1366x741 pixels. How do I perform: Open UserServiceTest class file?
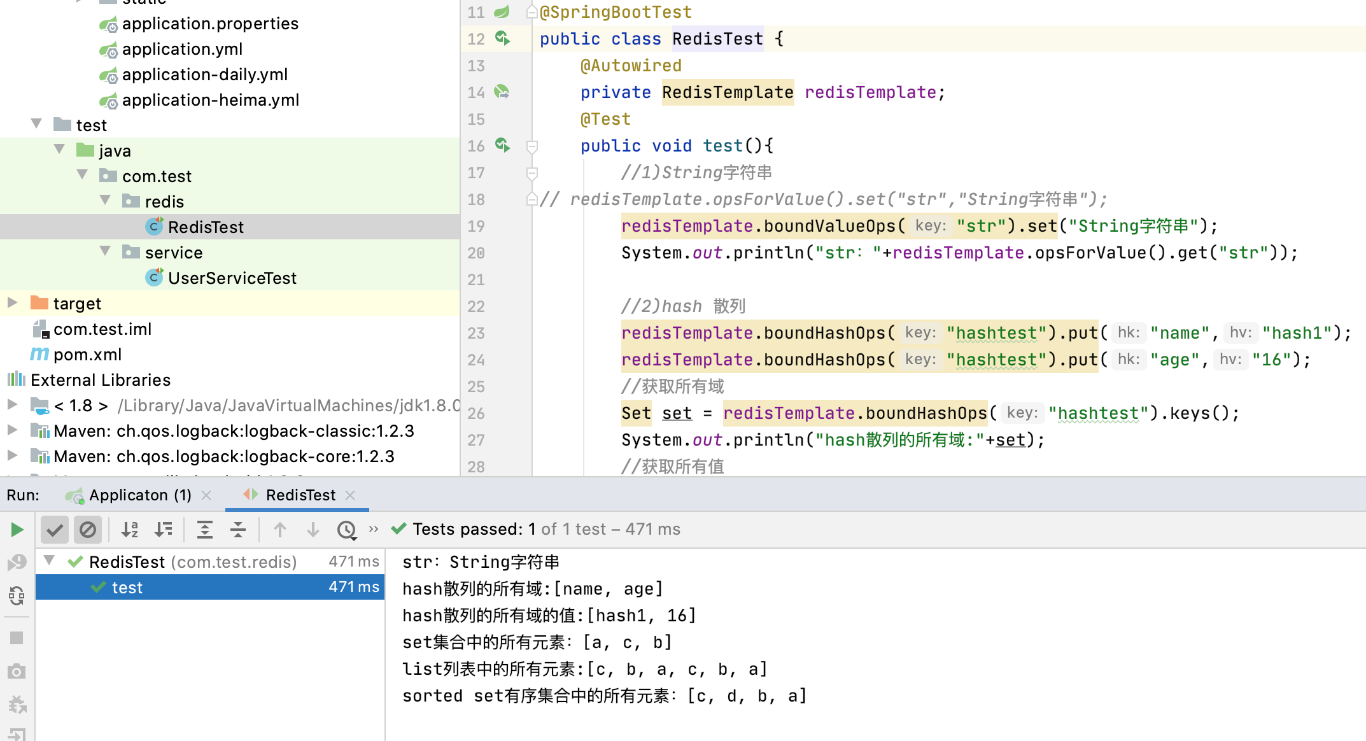coord(232,278)
